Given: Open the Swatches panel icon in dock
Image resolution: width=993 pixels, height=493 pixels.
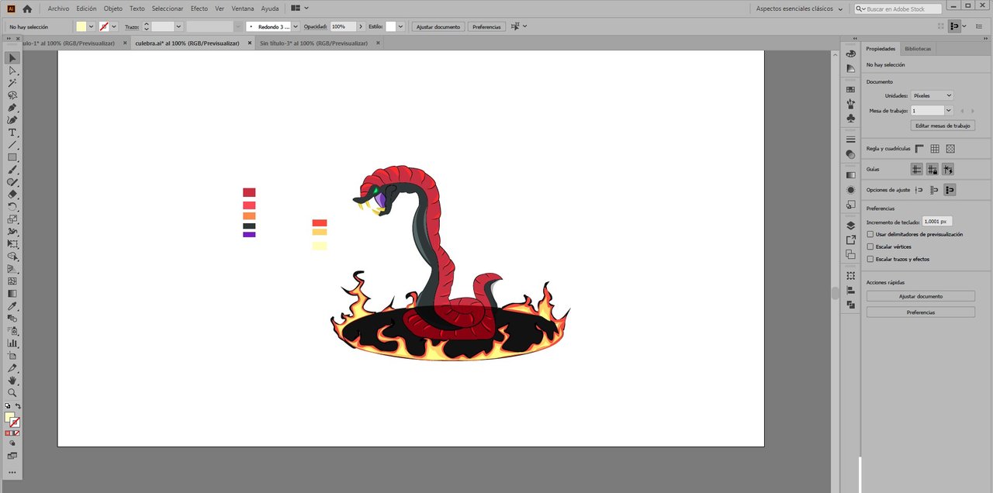Looking at the screenshot, I should [x=851, y=90].
